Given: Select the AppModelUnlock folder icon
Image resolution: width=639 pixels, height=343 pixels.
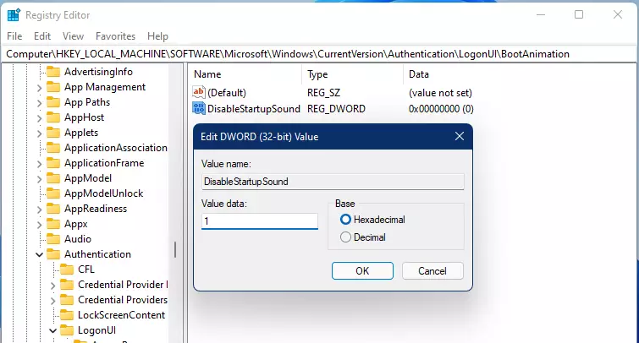Looking at the screenshot, I should pyautogui.click(x=53, y=193).
